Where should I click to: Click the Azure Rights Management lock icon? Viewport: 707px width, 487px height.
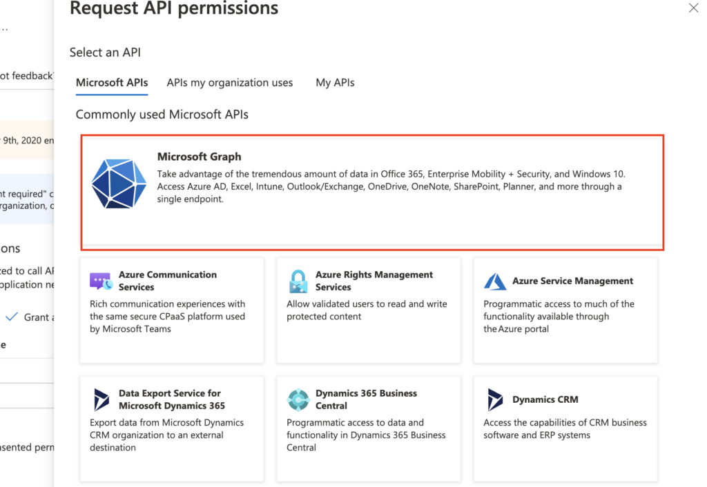coord(298,281)
